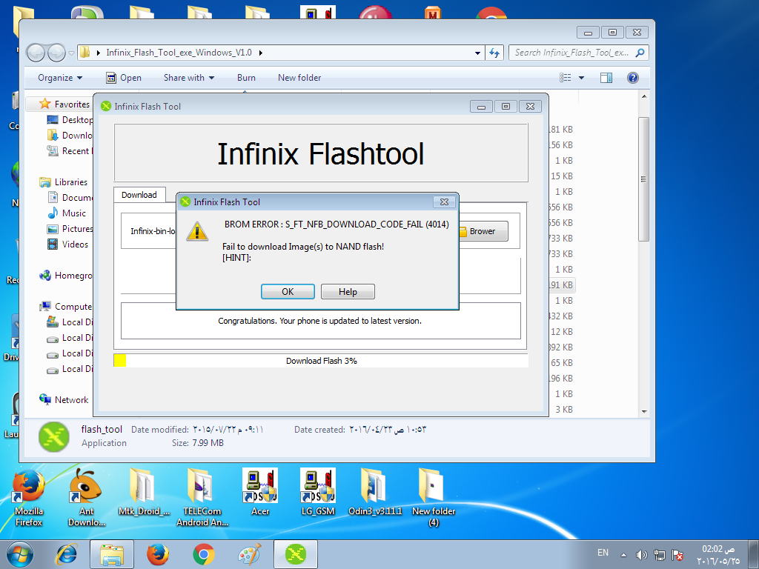Click the network tray icon
This screenshot has height=569, width=759.
pyautogui.click(x=659, y=555)
